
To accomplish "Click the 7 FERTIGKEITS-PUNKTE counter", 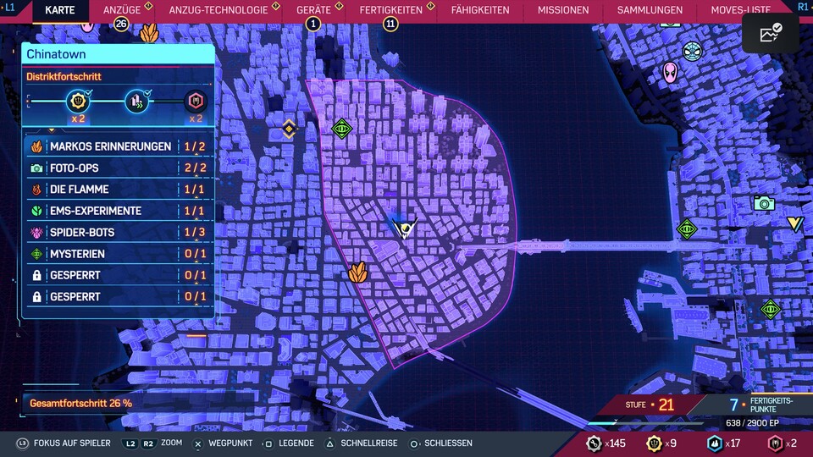I will (761, 405).
